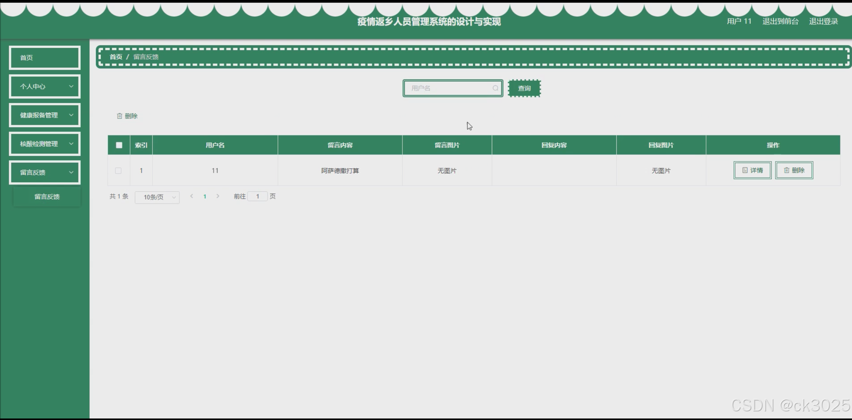Select the 留言反馈 submenu item
The width and height of the screenshot is (852, 420).
tap(47, 197)
